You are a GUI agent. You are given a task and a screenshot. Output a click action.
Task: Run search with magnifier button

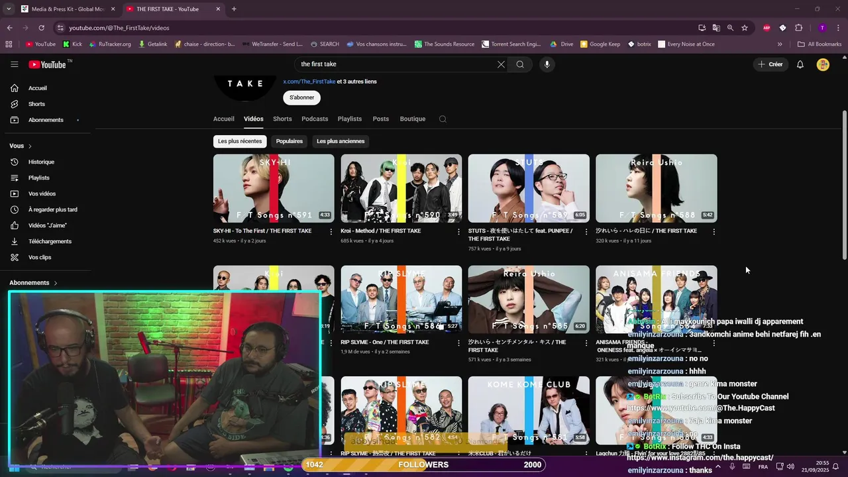(520, 64)
